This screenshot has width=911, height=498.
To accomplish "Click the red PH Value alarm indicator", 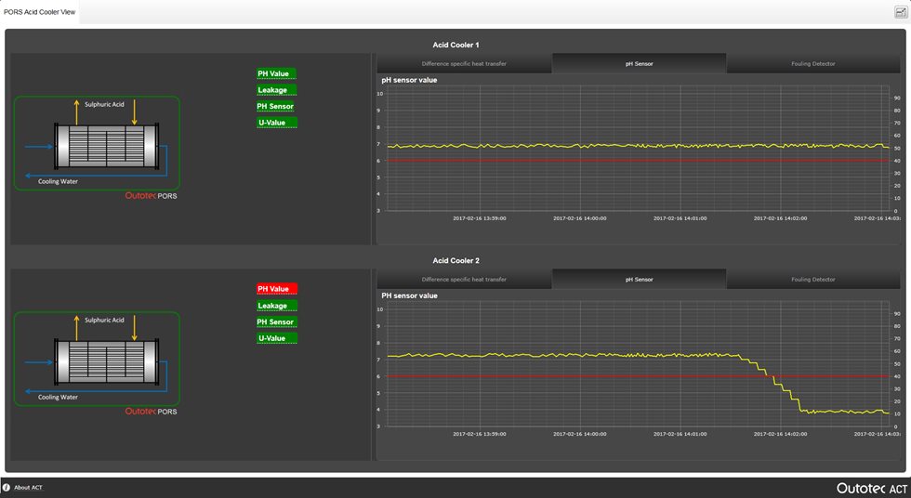I will [x=277, y=289].
